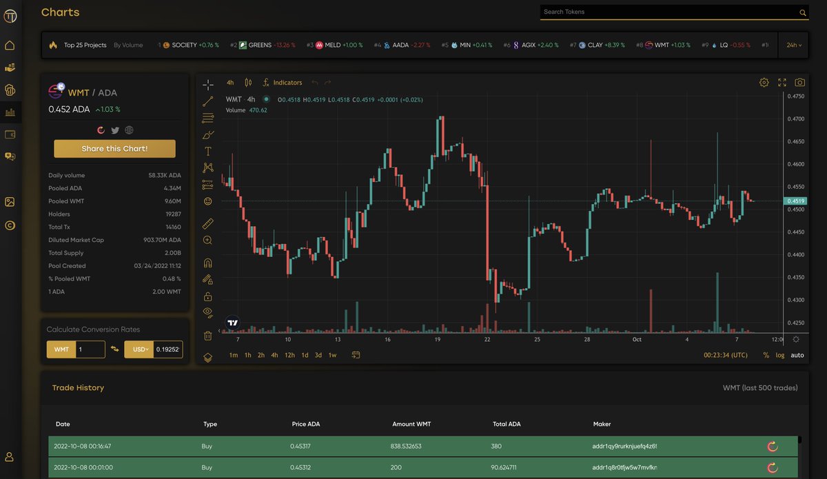Select the zoom in tool
827x479 pixels.
tap(207, 240)
